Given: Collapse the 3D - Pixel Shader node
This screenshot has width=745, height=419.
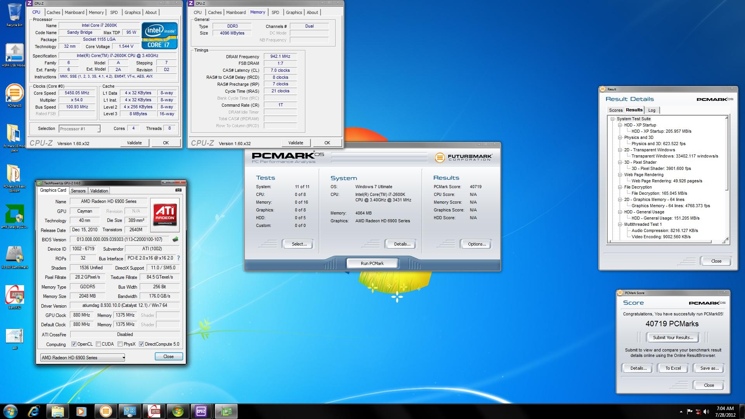Looking at the screenshot, I should [x=620, y=162].
